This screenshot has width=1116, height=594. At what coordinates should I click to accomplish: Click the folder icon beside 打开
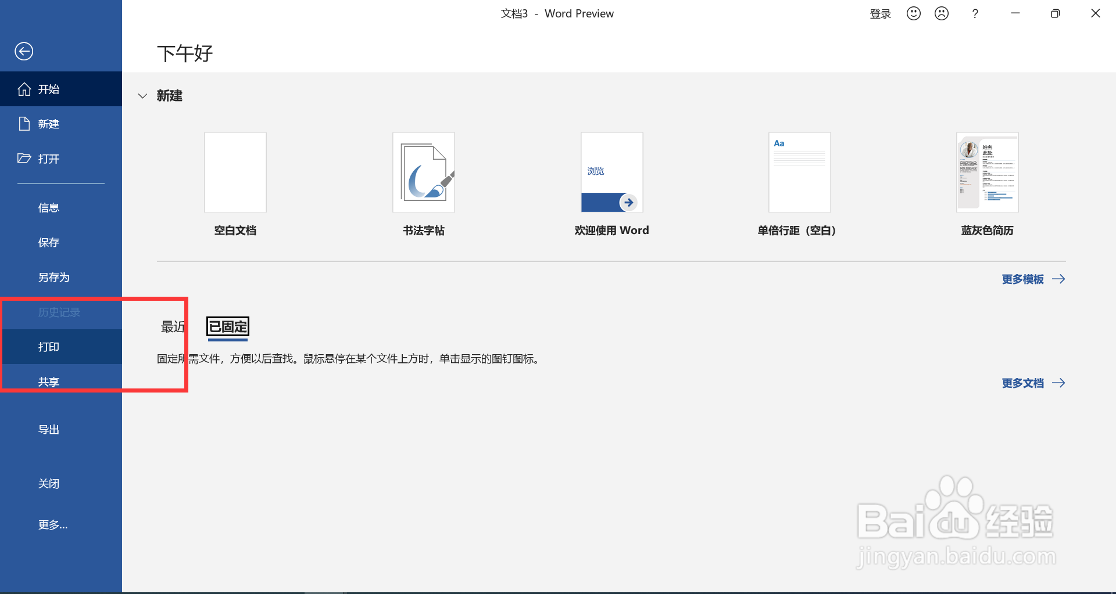pos(24,158)
